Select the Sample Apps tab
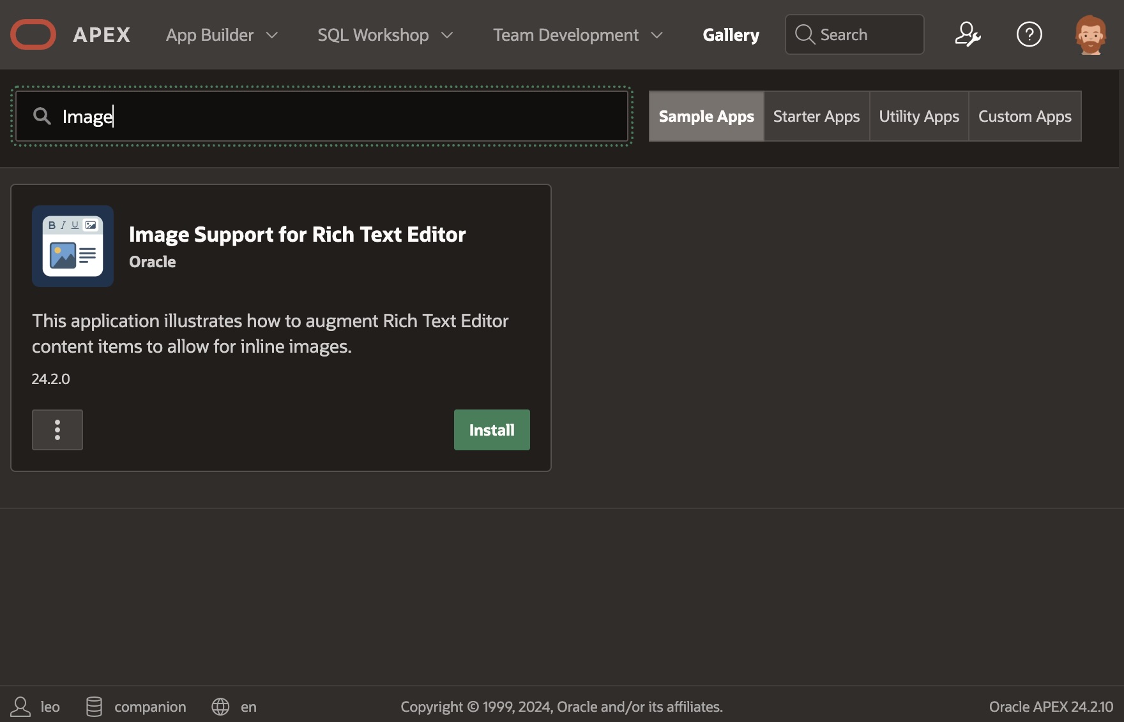 point(706,116)
